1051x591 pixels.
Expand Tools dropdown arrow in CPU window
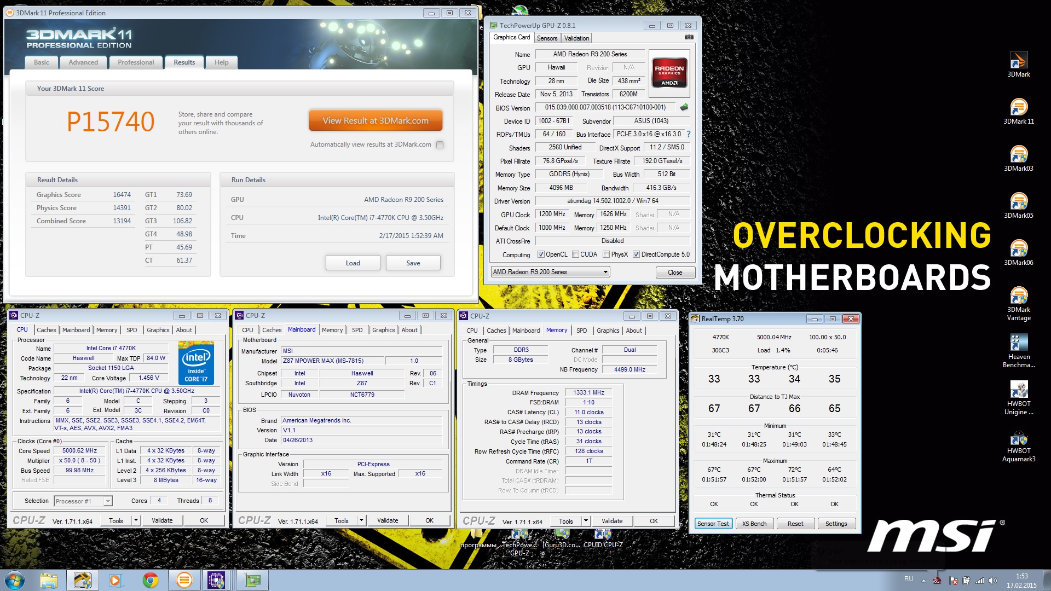tap(136, 520)
